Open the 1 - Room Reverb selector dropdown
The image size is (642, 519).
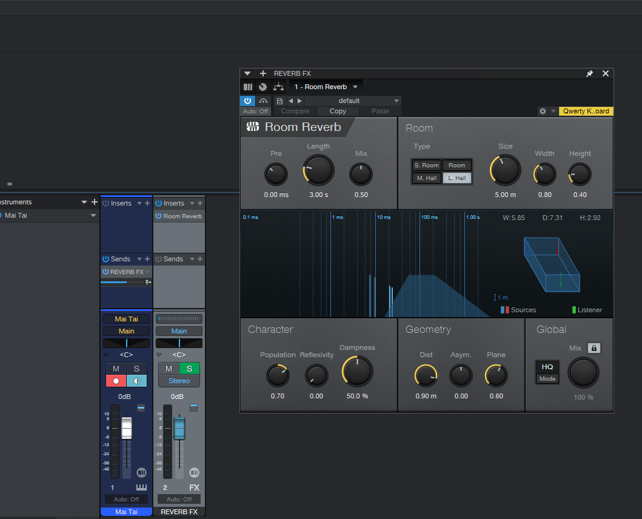355,87
